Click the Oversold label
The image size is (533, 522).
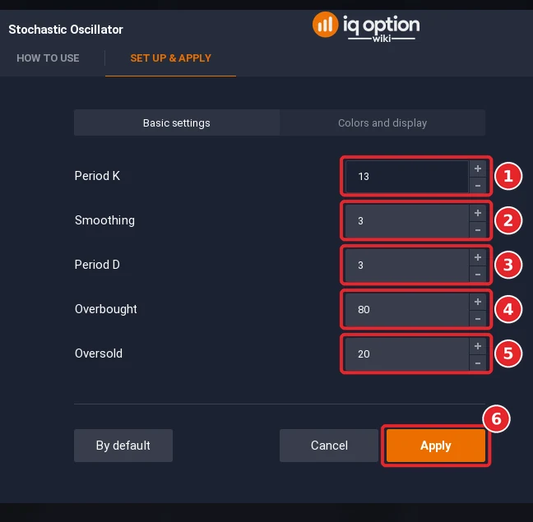tap(99, 353)
